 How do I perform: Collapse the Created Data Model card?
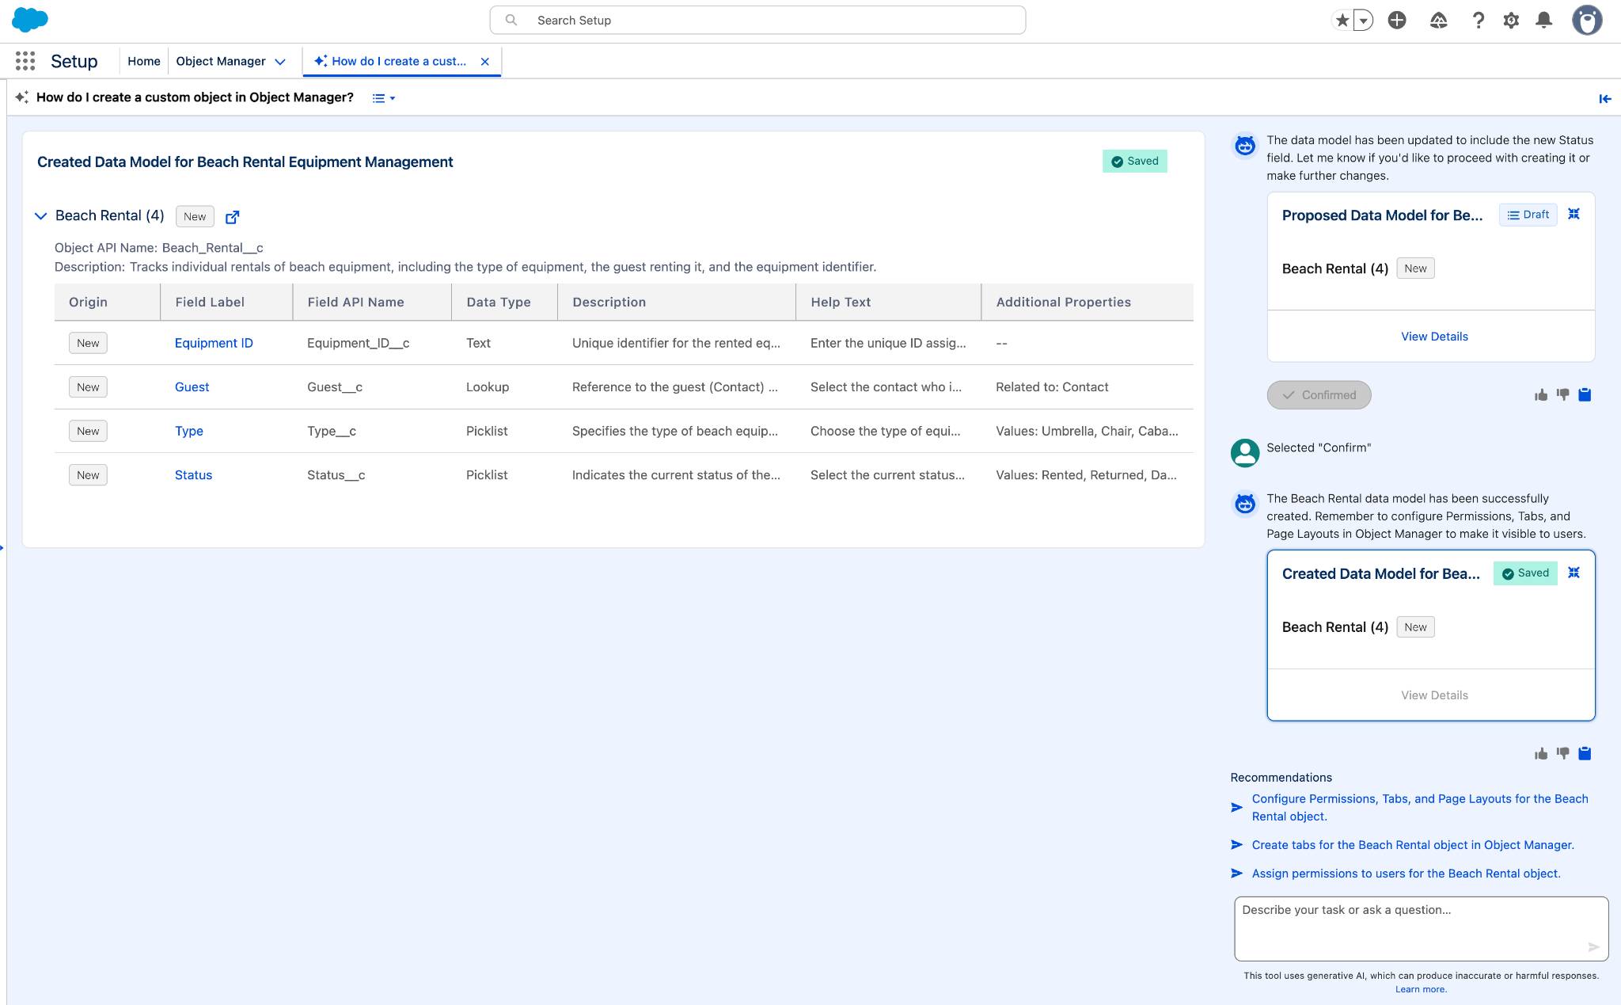pyautogui.click(x=1574, y=572)
